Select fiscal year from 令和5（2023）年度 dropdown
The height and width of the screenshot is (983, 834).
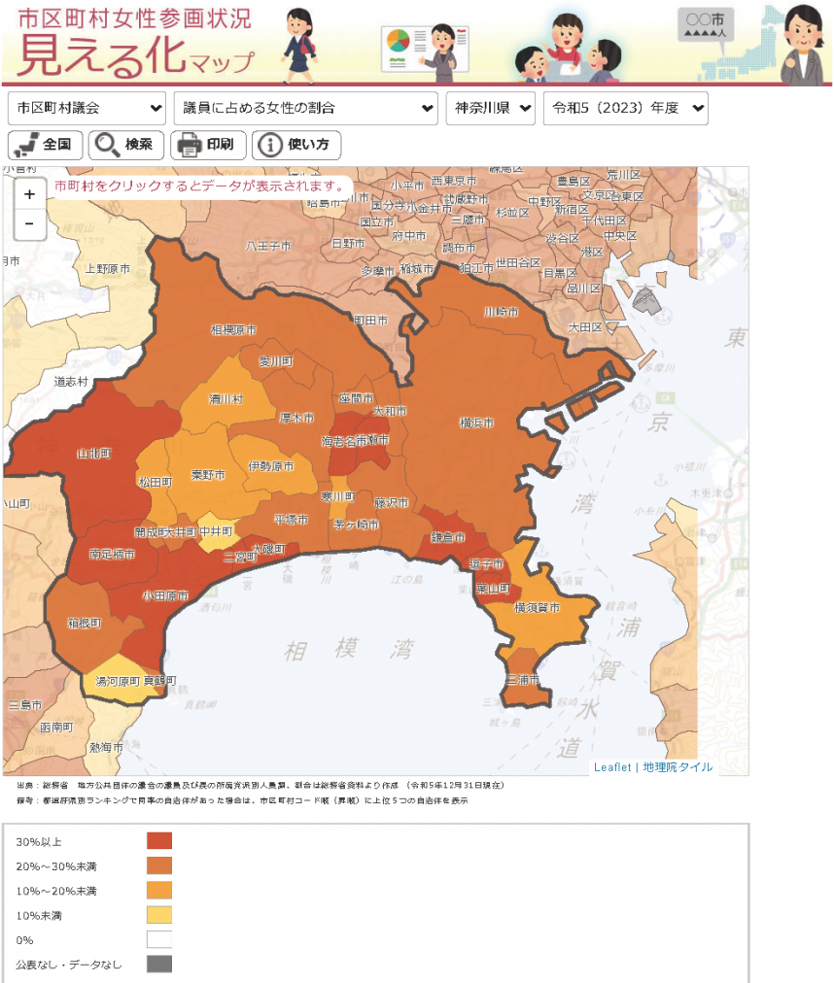[626, 108]
